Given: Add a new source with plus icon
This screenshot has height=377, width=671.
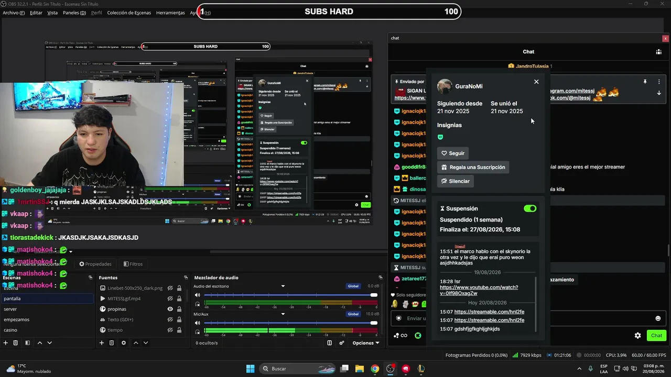Looking at the screenshot, I should [102, 343].
